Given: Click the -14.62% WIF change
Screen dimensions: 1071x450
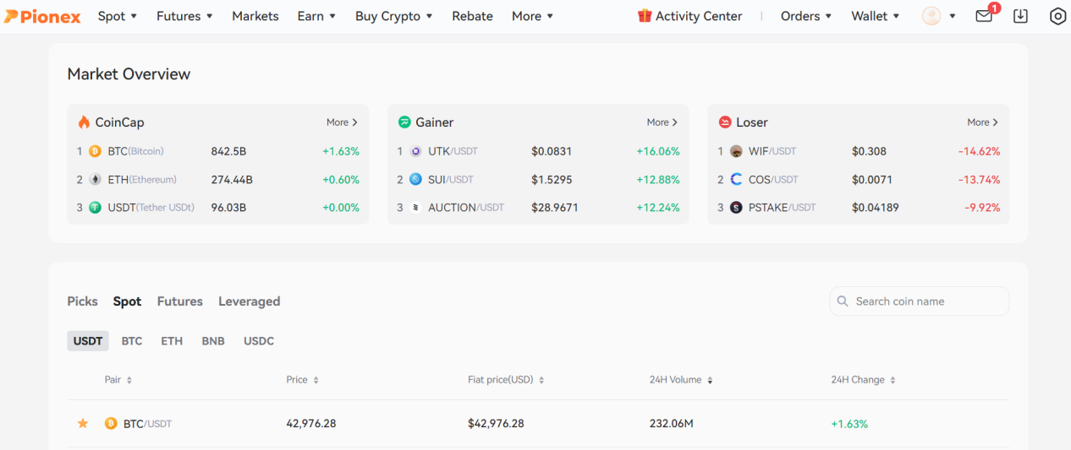Looking at the screenshot, I should [x=980, y=151].
